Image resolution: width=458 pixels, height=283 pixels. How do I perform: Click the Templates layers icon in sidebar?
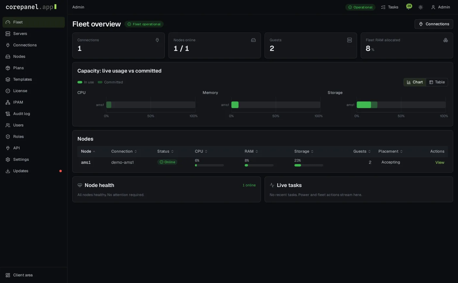click(x=8, y=79)
